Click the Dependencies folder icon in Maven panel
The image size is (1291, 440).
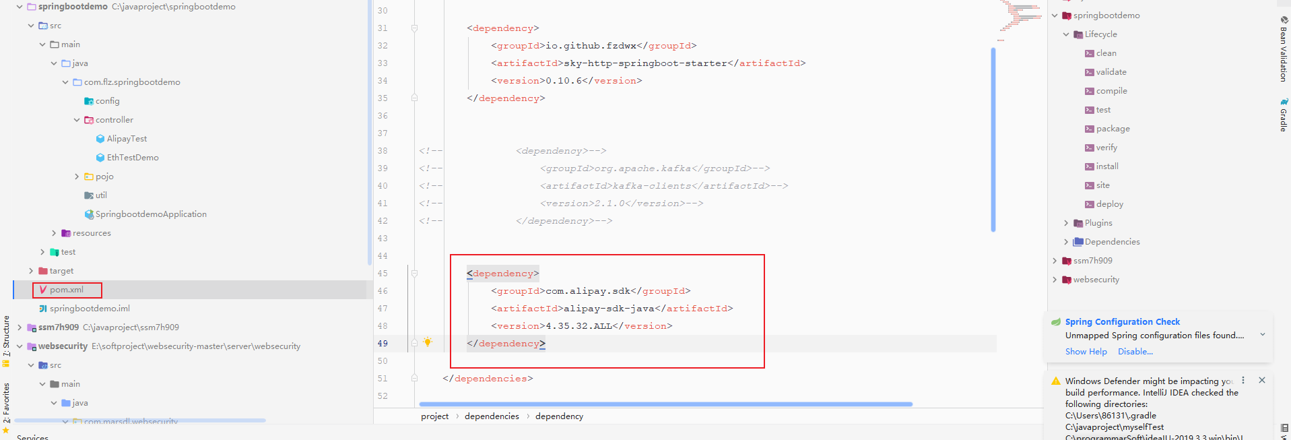[x=1078, y=242]
